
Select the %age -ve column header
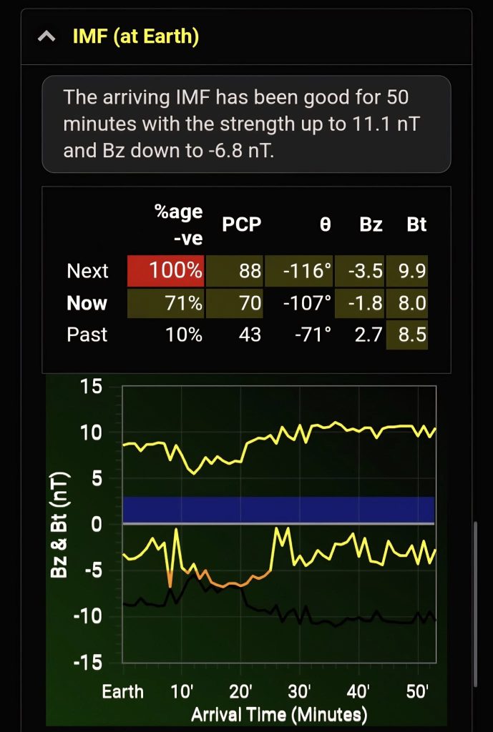(x=177, y=224)
